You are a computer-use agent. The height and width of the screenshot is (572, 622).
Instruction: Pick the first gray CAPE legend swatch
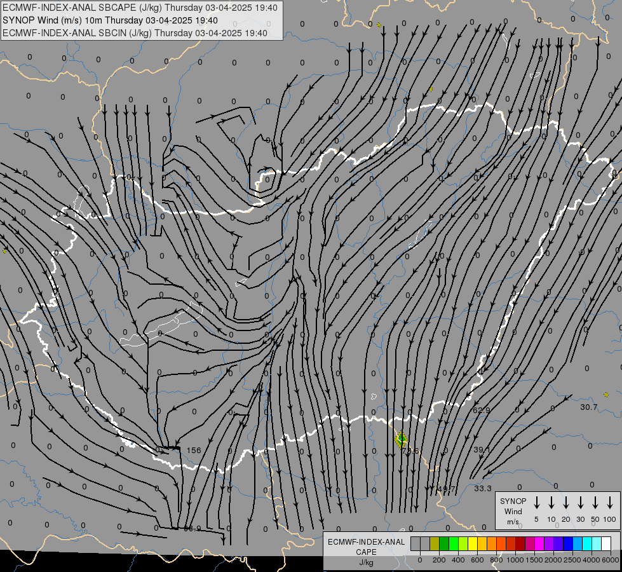click(416, 543)
